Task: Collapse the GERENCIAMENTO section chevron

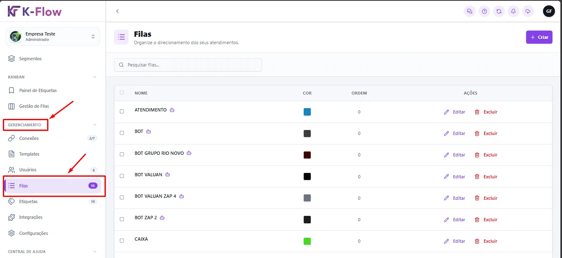Action: [95, 125]
